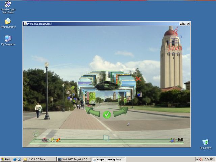Click the pirate flag icon in dock

180,140
